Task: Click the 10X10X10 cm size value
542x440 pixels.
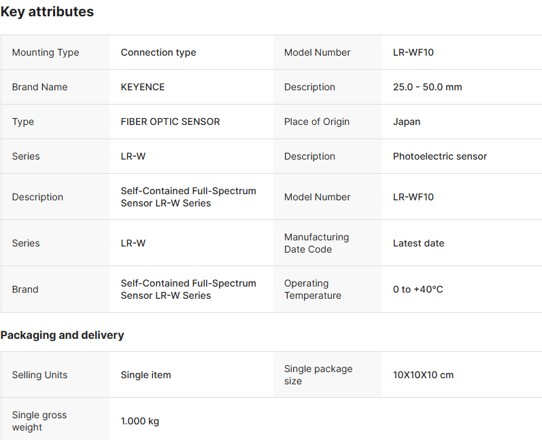Action: pos(423,375)
